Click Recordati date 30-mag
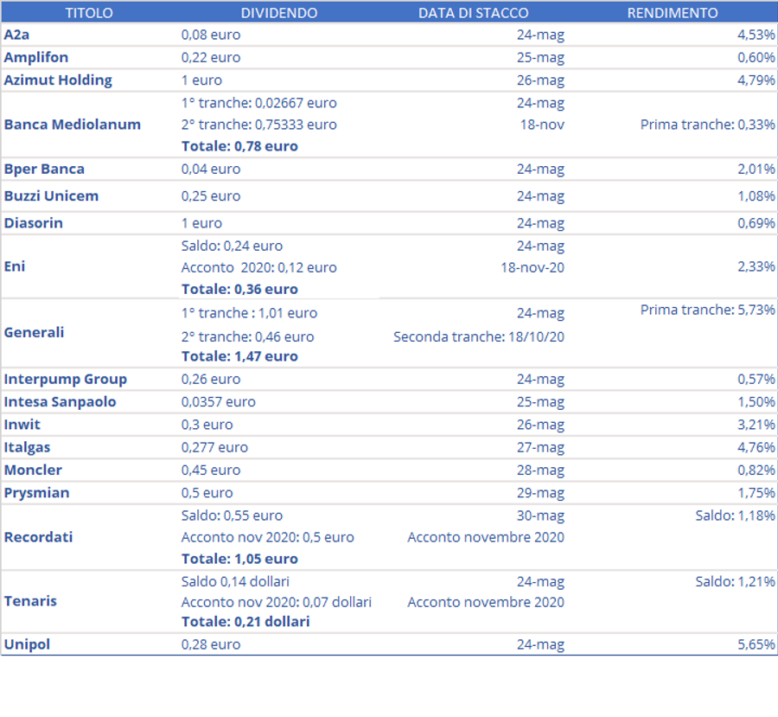This screenshot has width=778, height=717. (540, 515)
